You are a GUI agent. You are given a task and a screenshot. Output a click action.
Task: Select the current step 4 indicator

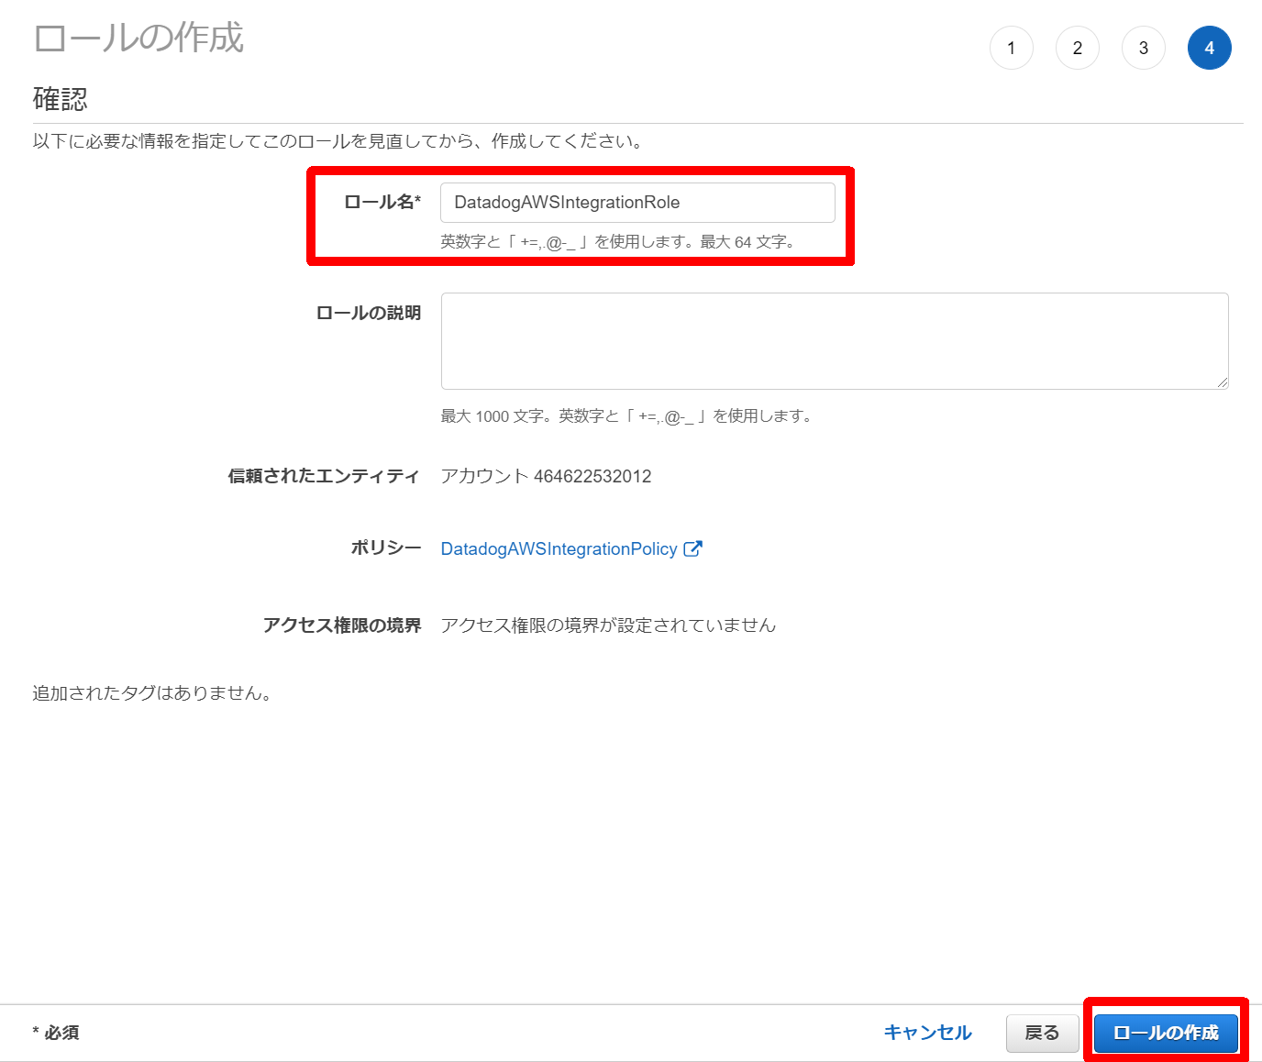tap(1210, 48)
